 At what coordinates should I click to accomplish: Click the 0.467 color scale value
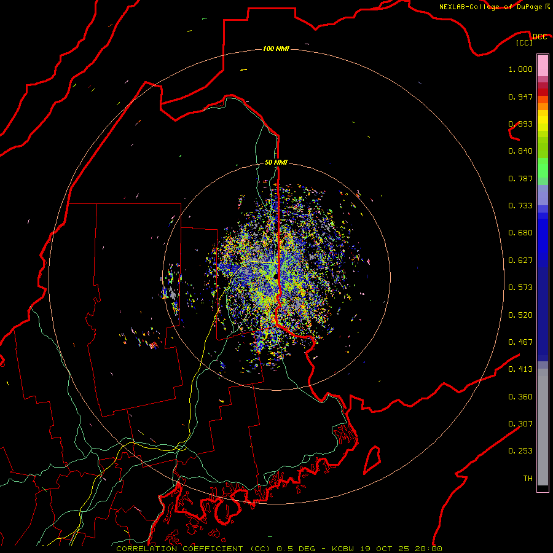pos(520,342)
